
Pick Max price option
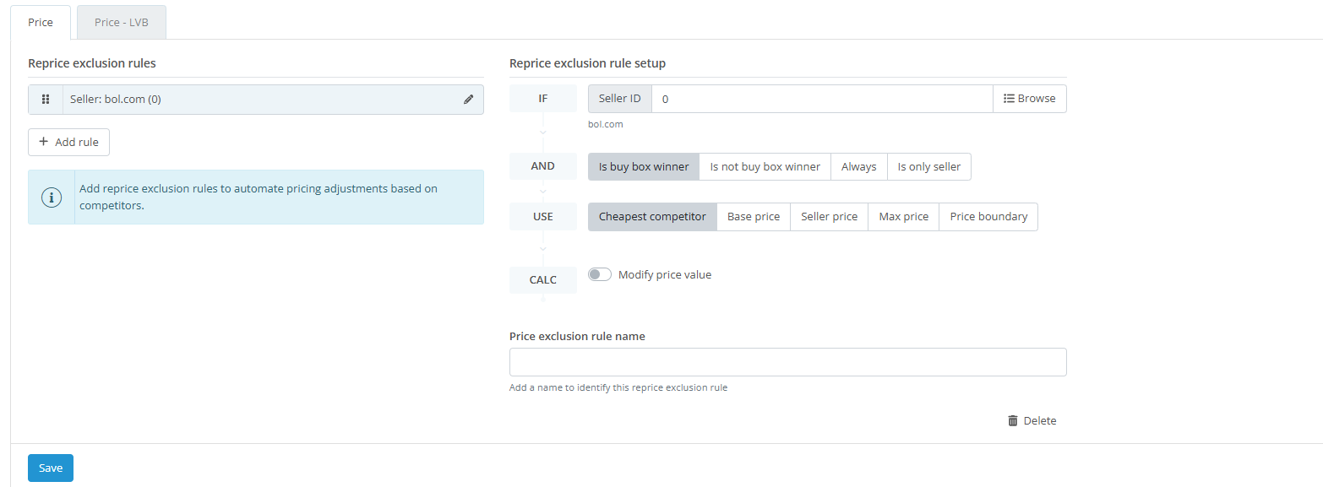904,217
